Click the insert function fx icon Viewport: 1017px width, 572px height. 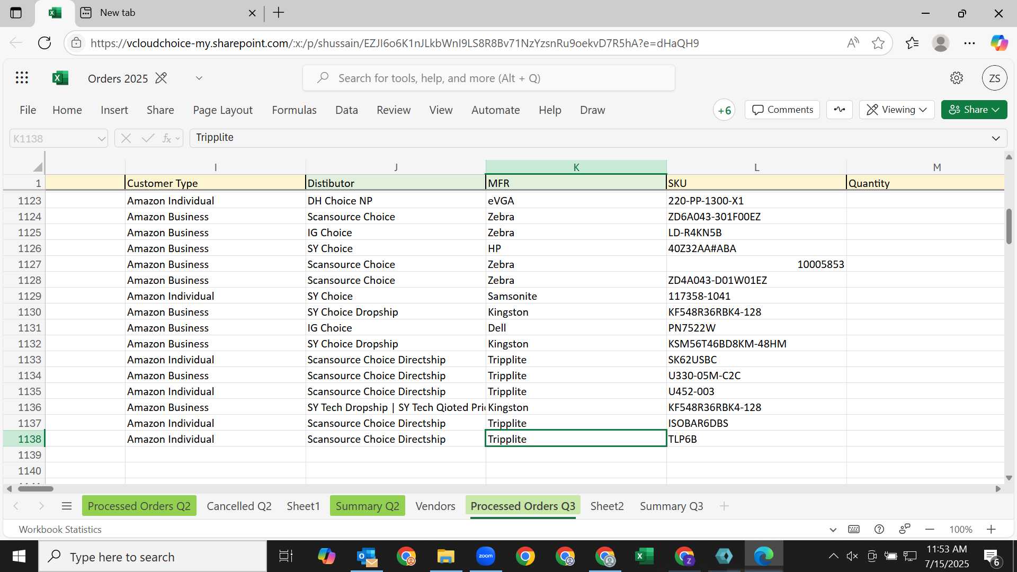click(166, 138)
